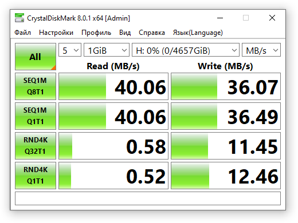Click the Write (MB/s) column header
Image resolution: width=298 pixels, height=223 pixels.
pos(225,66)
